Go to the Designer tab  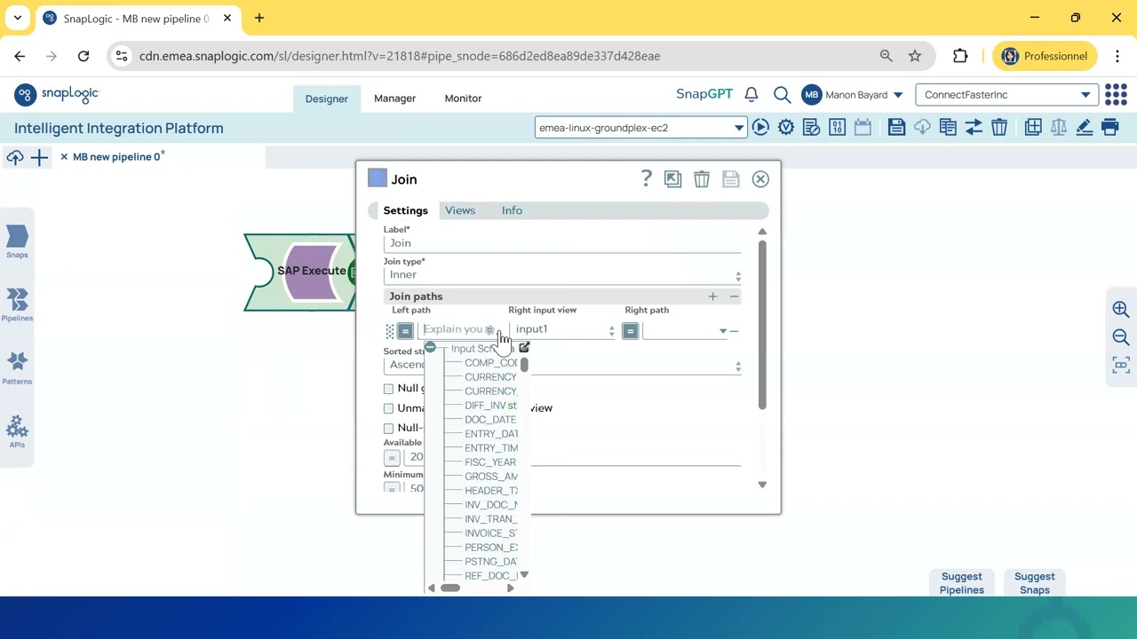click(327, 99)
